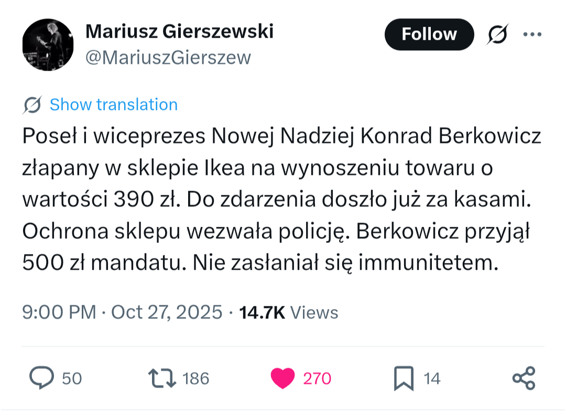Viewport: 566px width, 419px height.
Task: Toggle the bookmark icon
Action: (404, 378)
